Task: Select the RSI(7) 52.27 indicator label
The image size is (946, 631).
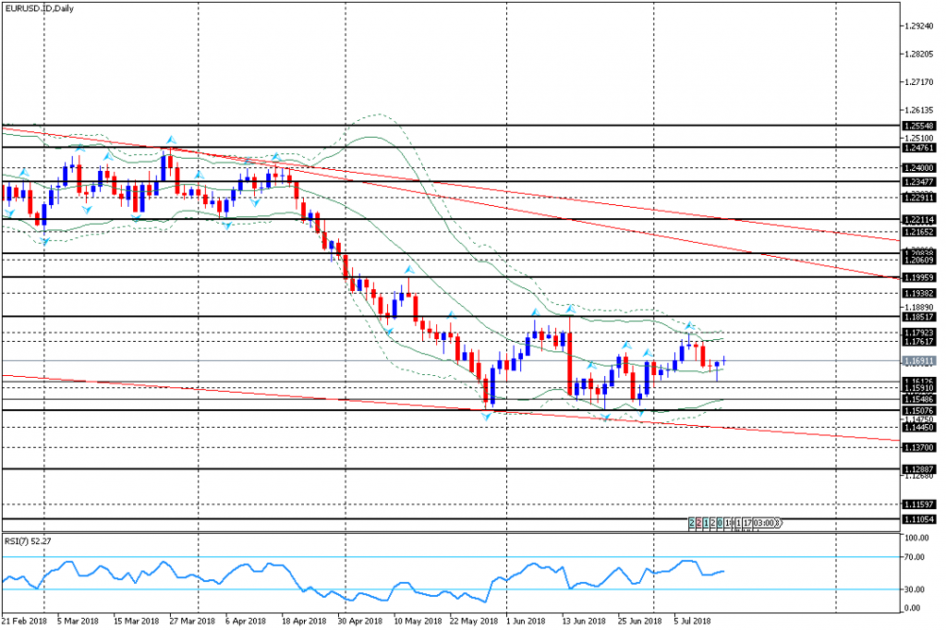Action: [x=27, y=541]
